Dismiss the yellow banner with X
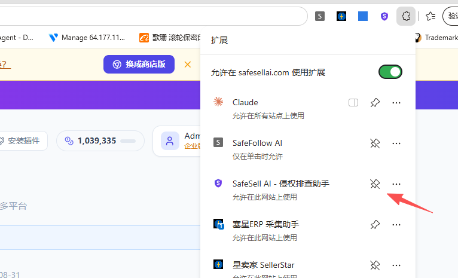 click(x=188, y=64)
